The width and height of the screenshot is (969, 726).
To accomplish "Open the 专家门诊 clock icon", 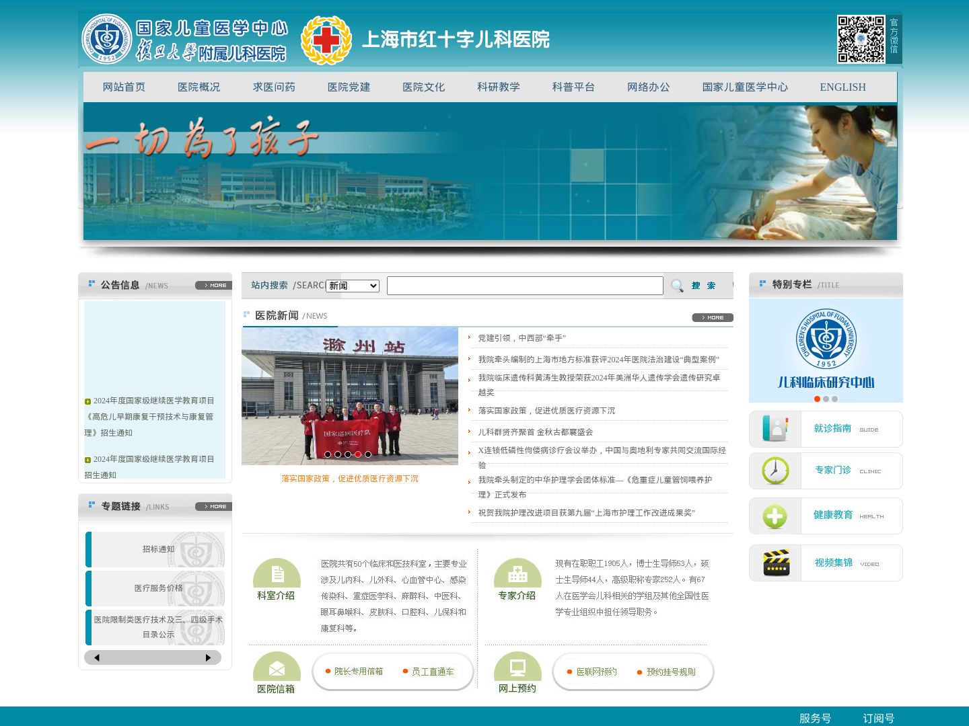I will tap(775, 471).
